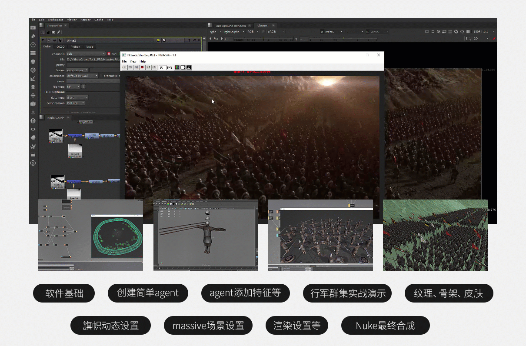Open the Transform nodes move-arrows icon
This screenshot has height=346, width=526.
pyautogui.click(x=33, y=95)
